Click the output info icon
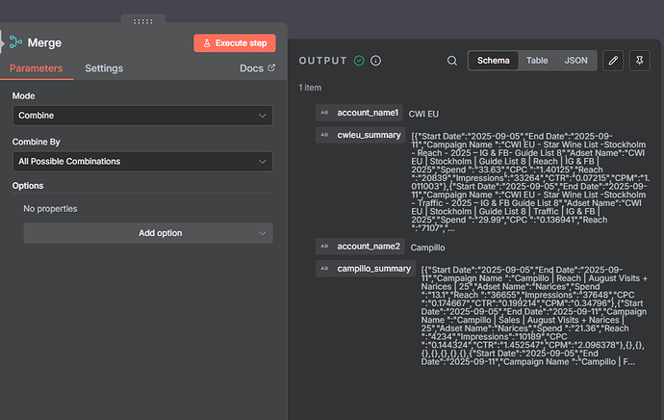The image size is (664, 420). 375,61
